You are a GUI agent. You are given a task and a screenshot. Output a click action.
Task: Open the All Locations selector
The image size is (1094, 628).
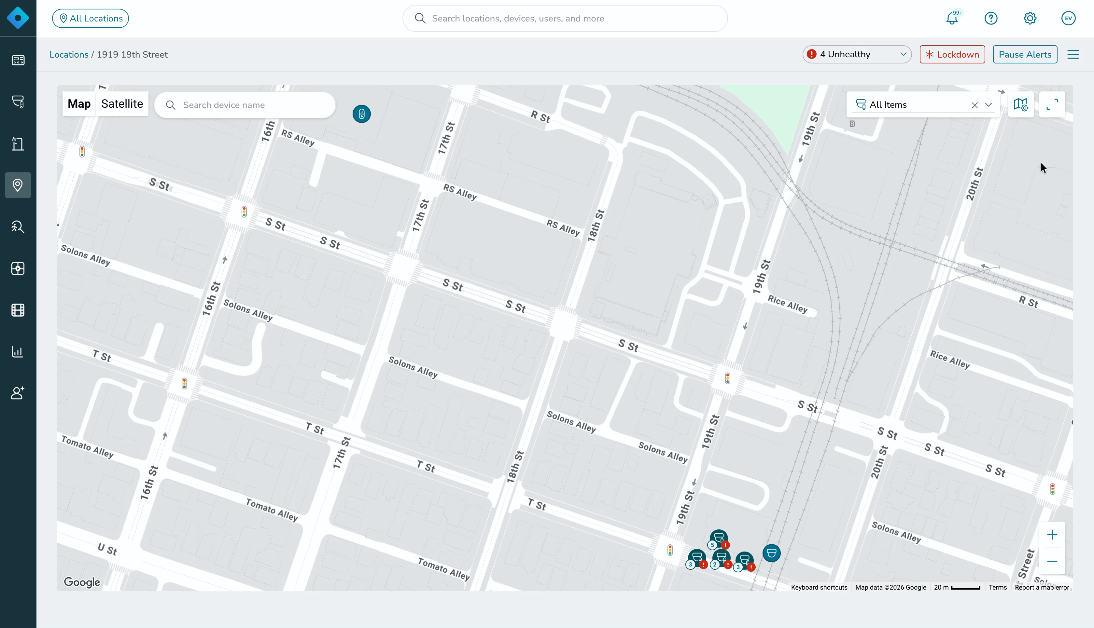tap(91, 19)
